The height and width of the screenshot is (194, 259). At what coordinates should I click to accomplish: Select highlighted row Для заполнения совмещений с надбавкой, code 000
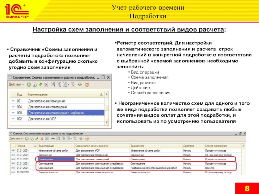(57, 113)
